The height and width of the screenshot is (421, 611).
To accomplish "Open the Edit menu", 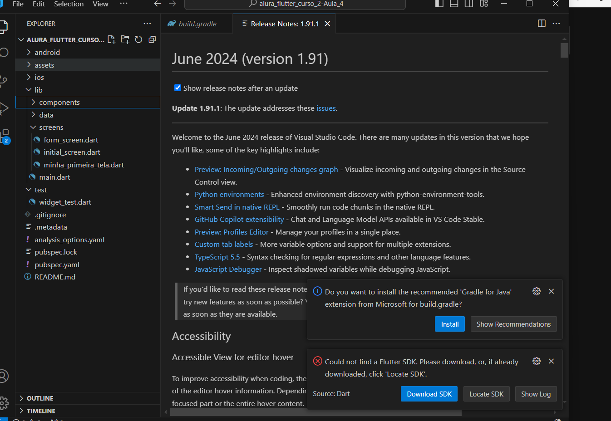I will point(39,4).
